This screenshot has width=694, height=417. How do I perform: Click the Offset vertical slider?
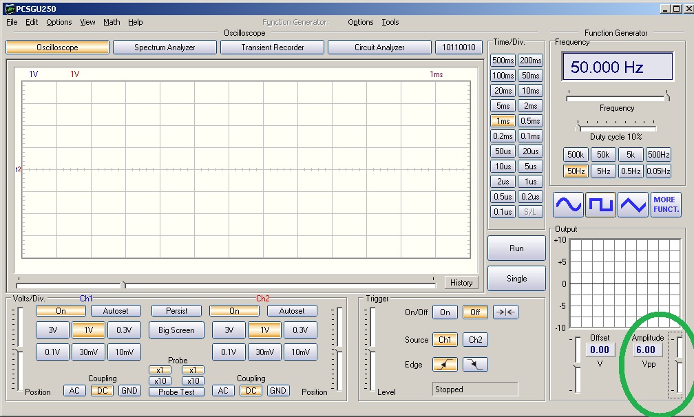click(577, 365)
